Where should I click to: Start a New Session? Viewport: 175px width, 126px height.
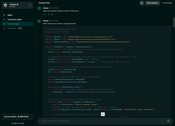(152, 3)
